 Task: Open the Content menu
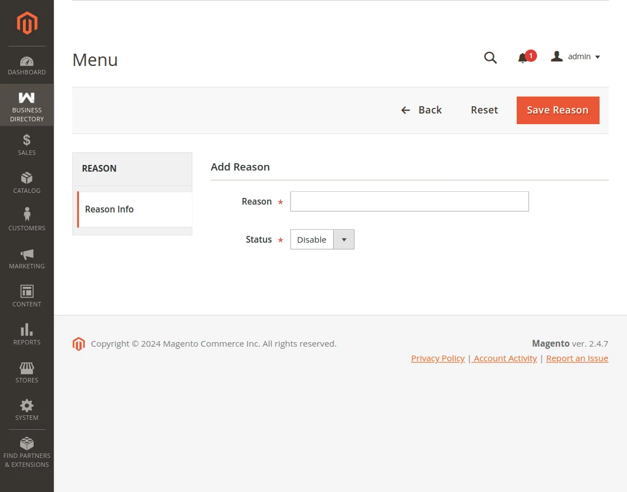(27, 296)
